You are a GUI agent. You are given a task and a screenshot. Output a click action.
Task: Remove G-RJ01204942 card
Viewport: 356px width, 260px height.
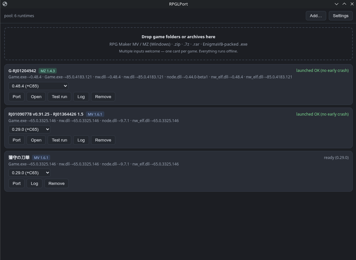103,96
